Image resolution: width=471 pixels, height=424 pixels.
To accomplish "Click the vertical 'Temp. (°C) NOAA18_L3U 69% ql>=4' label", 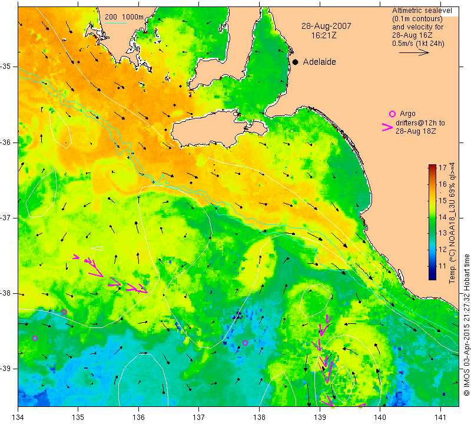I will pos(452,223).
